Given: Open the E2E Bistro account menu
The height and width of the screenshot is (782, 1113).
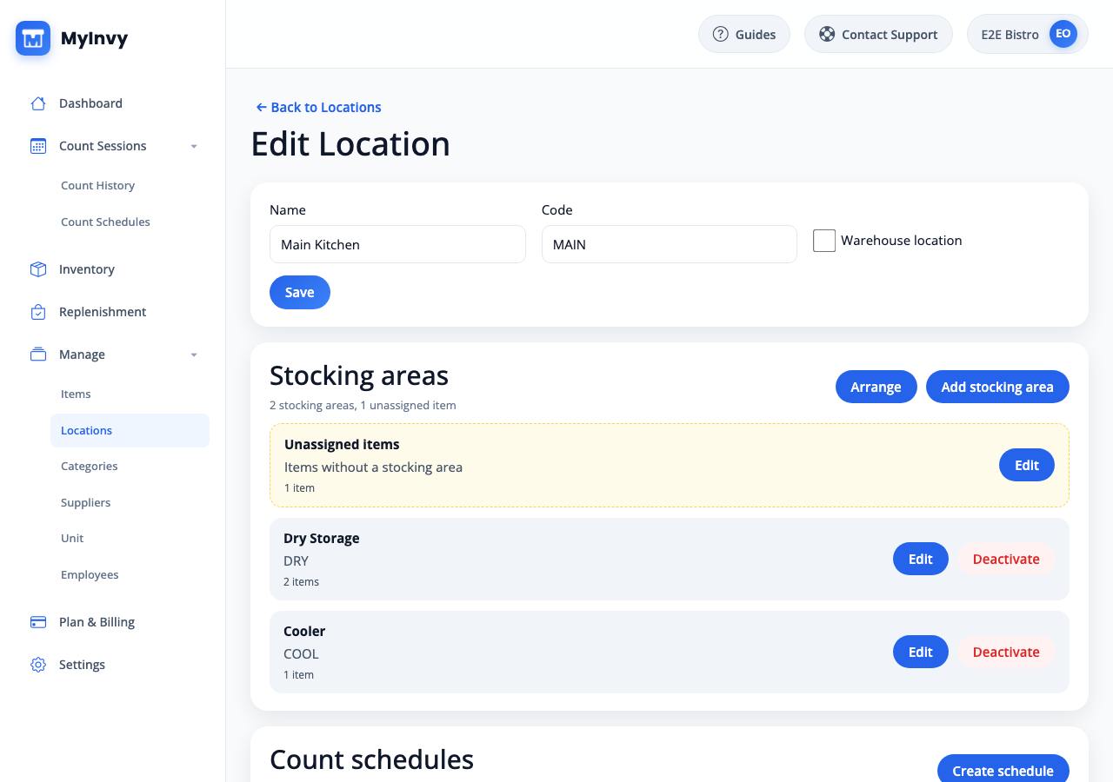Looking at the screenshot, I should [1028, 34].
